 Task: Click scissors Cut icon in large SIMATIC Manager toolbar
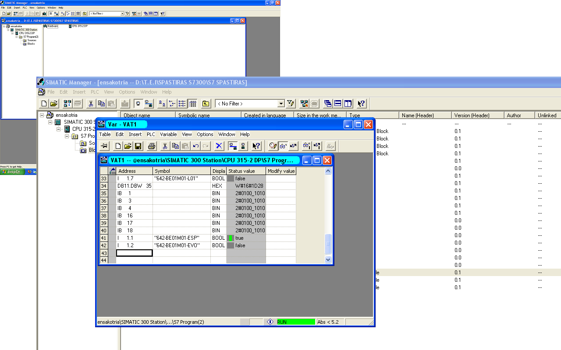tap(91, 104)
